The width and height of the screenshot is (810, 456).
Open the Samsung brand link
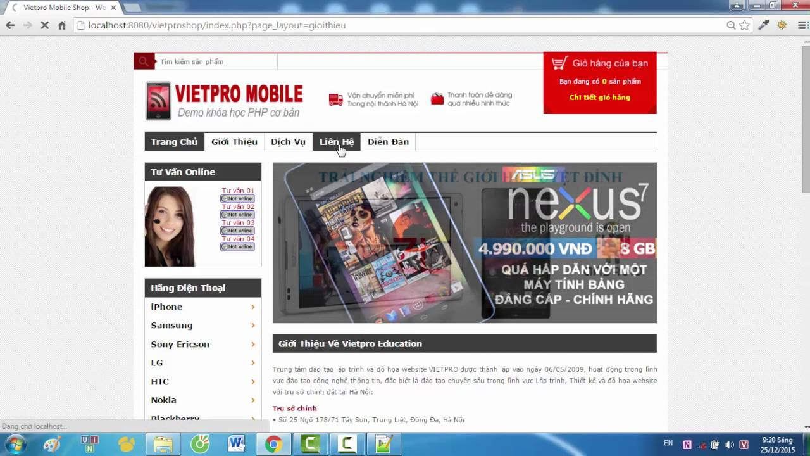[171, 326]
